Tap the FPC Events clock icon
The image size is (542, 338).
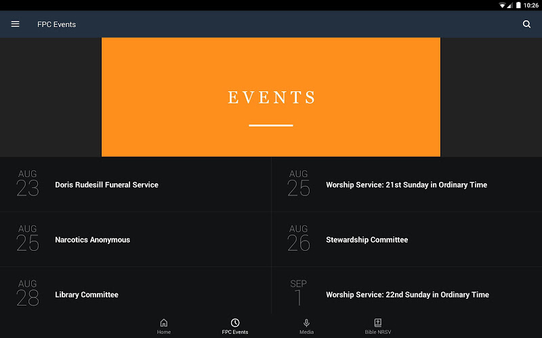tap(235, 322)
